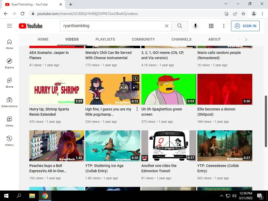Start voice search with the microphone icon
Image resolution: width=268 pixels, height=201 pixels.
click(x=196, y=26)
